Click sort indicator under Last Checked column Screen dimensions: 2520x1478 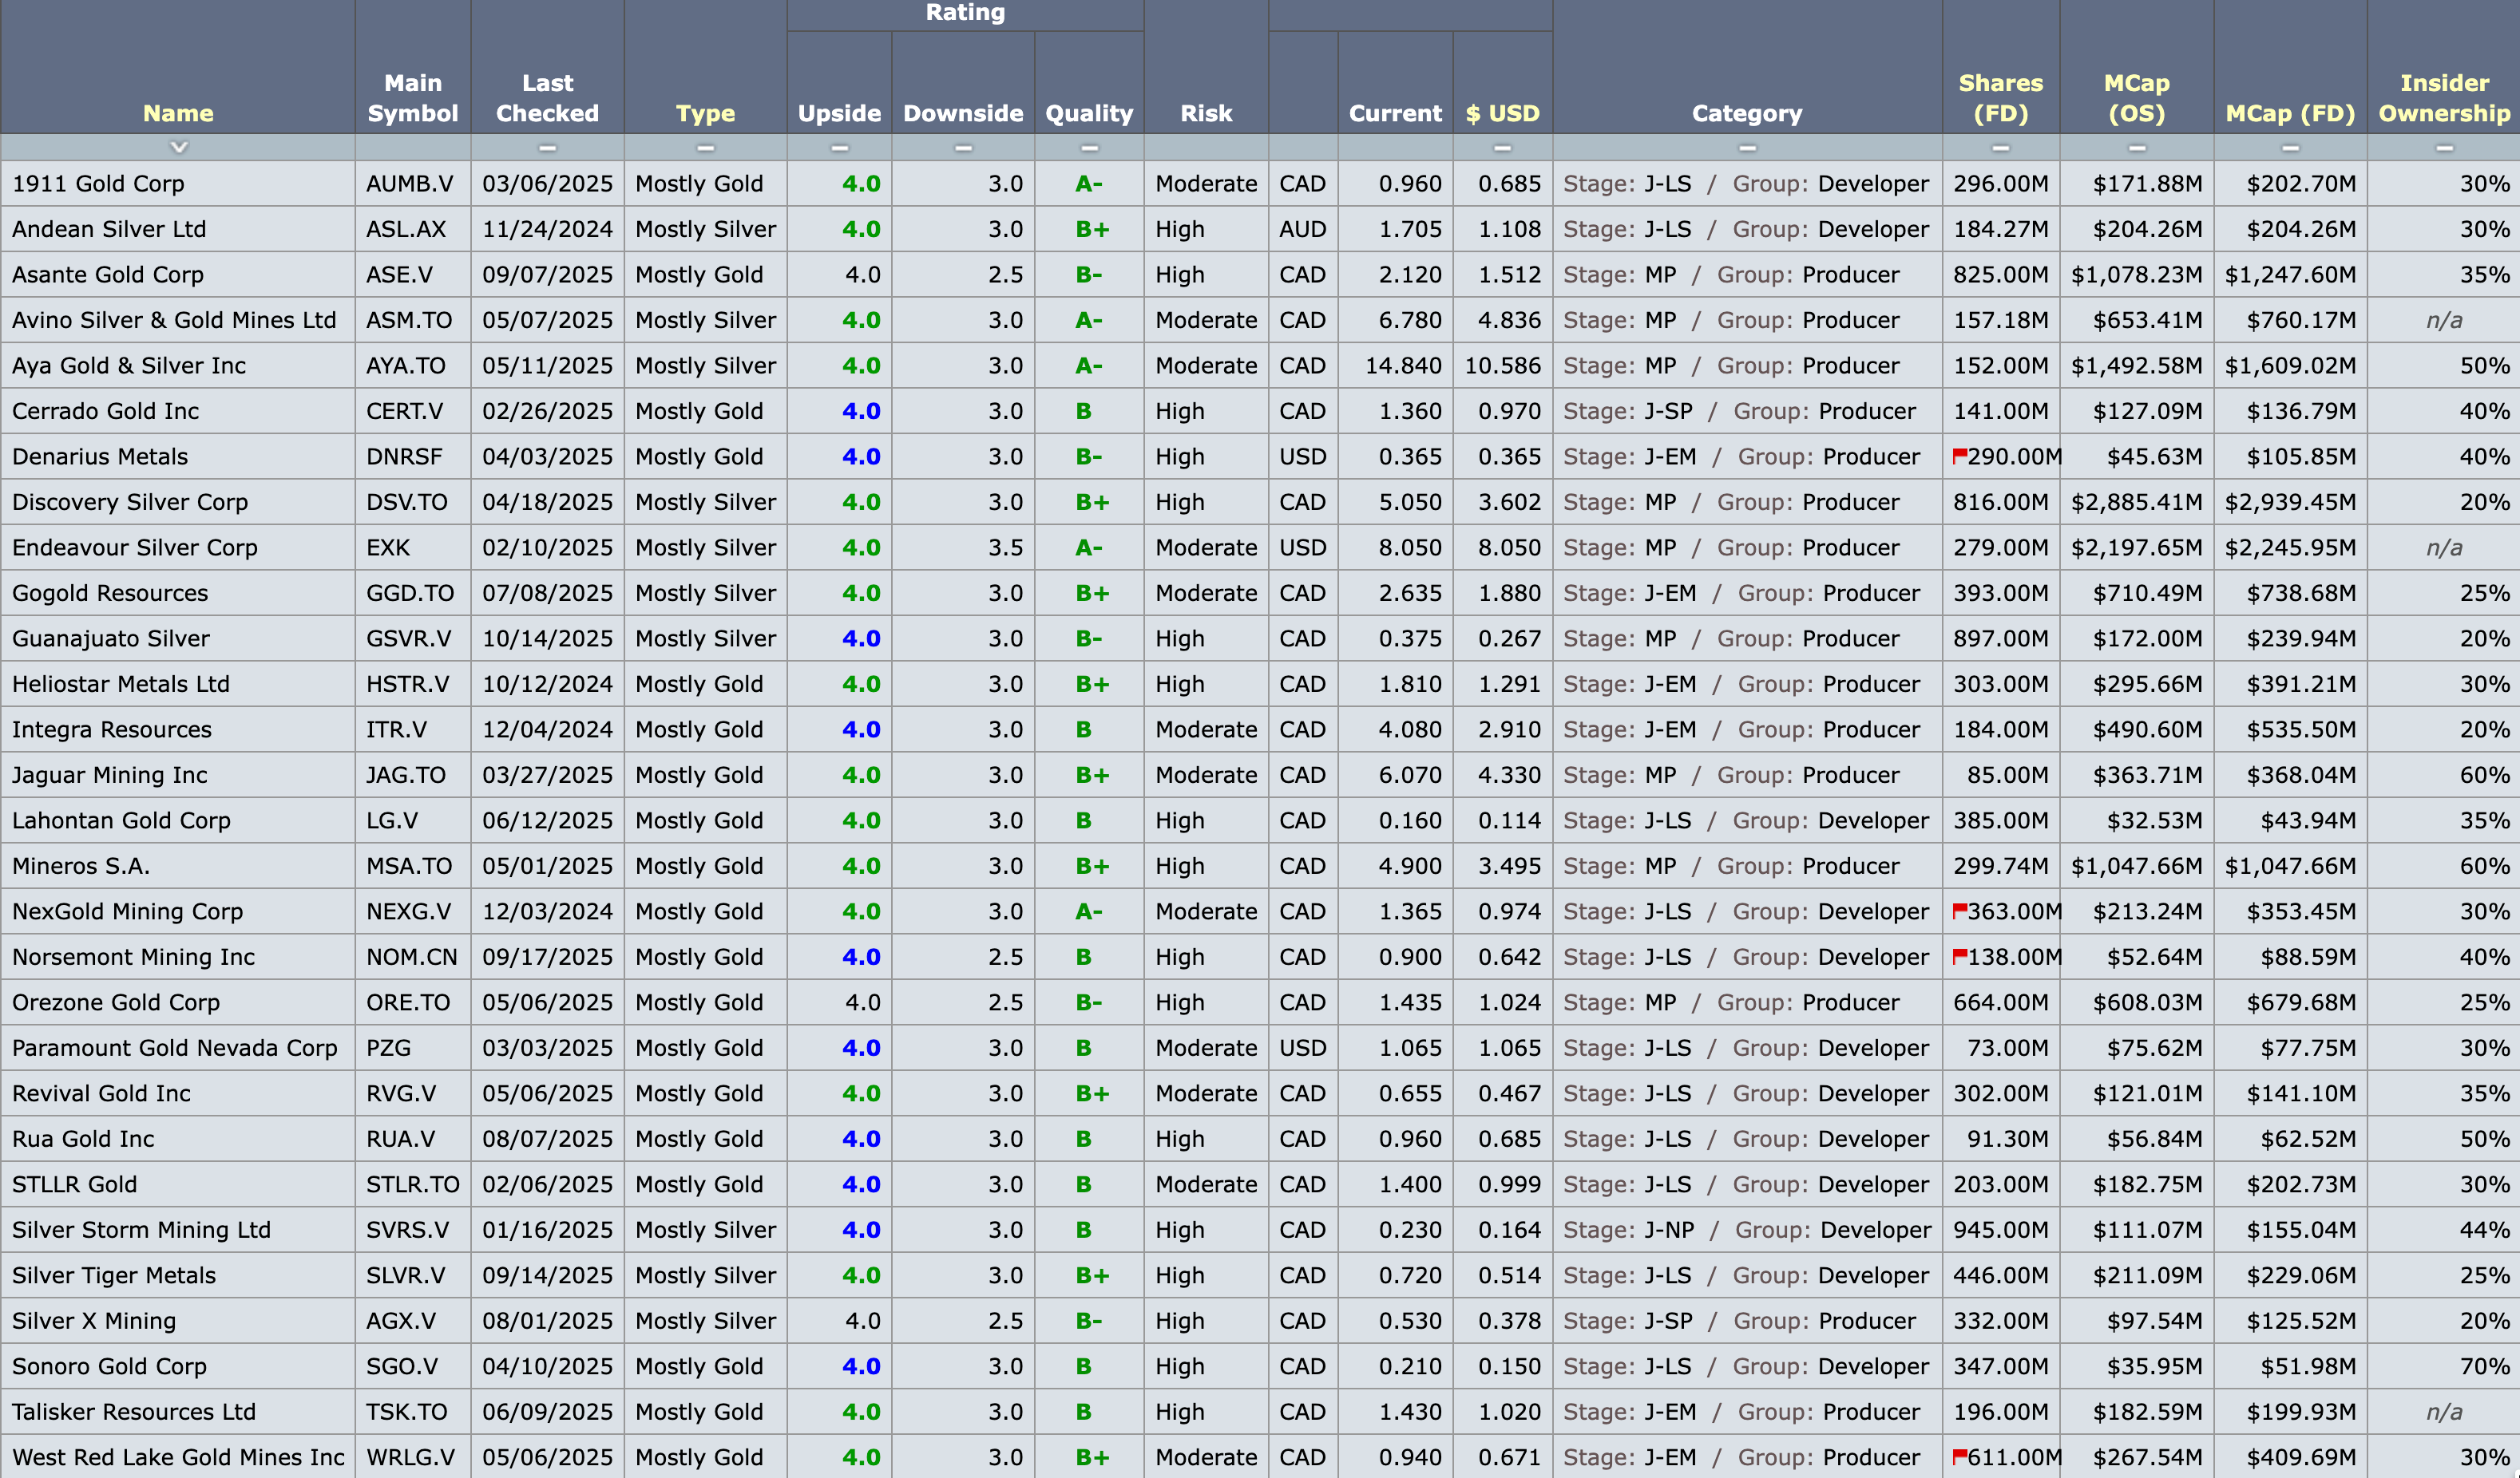pos(547,148)
